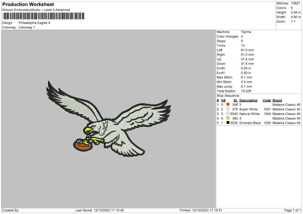The height and width of the screenshot is (214, 303).
Task: Click the 'Brand' column header
Action: click(x=277, y=100)
